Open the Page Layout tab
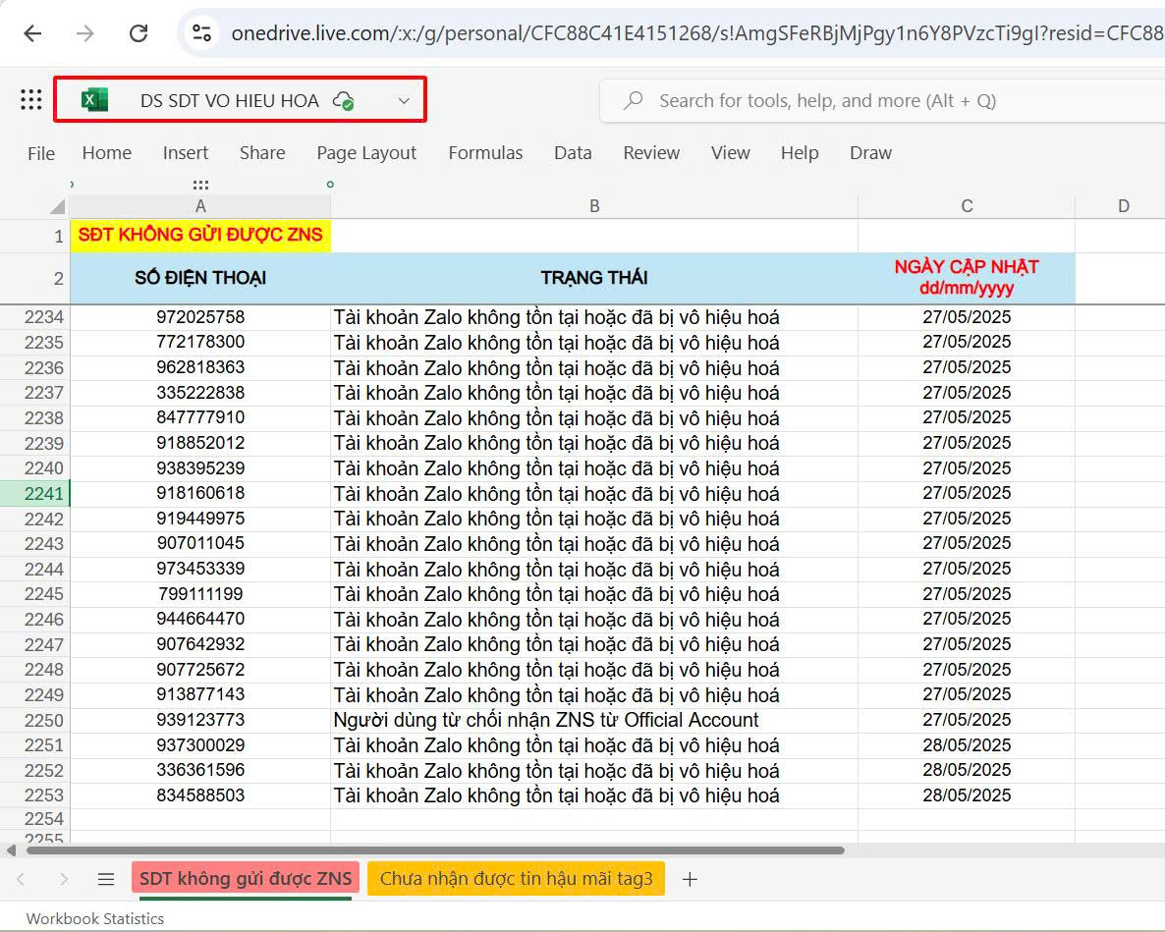 pyautogui.click(x=366, y=153)
